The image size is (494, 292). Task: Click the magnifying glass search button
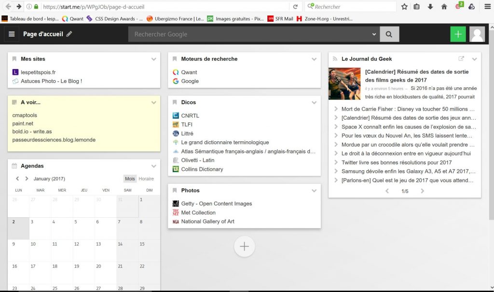click(x=389, y=34)
